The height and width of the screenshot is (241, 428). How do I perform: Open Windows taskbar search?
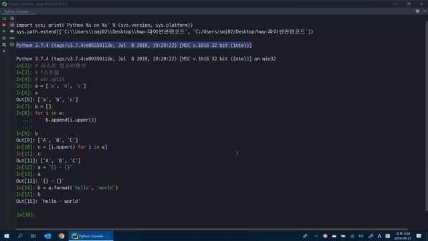click(x=20, y=236)
